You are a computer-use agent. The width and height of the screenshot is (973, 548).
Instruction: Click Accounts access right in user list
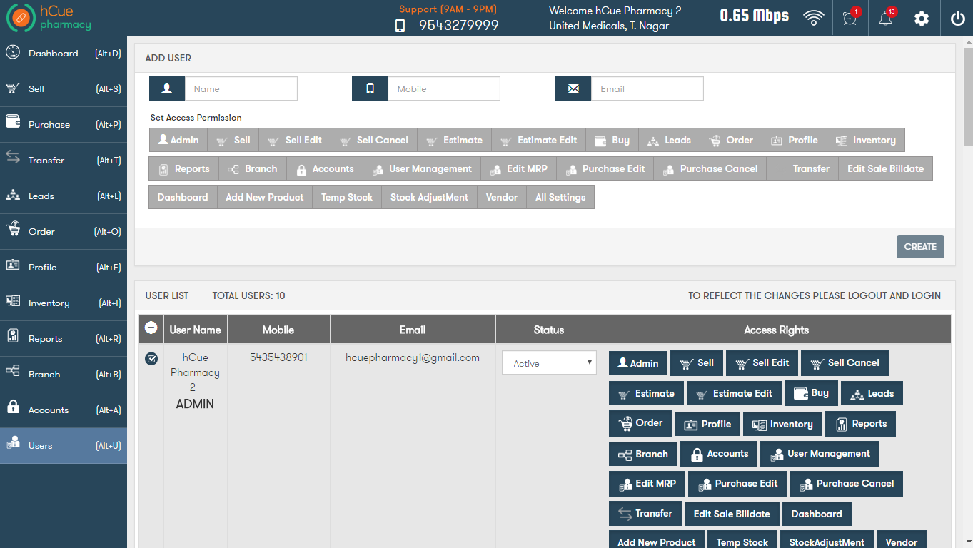[x=719, y=454]
